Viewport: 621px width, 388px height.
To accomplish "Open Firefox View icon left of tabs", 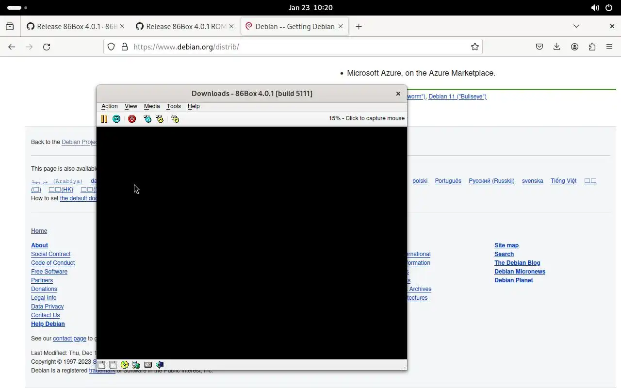I will (x=10, y=26).
